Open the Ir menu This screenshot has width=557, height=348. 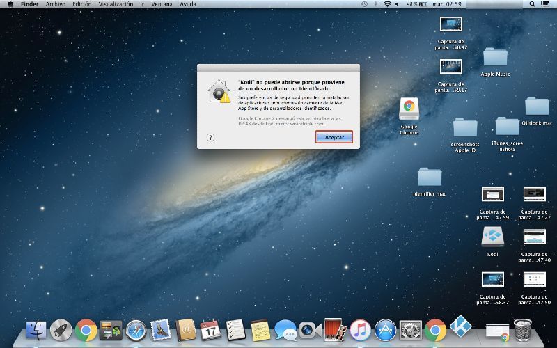click(x=142, y=4)
